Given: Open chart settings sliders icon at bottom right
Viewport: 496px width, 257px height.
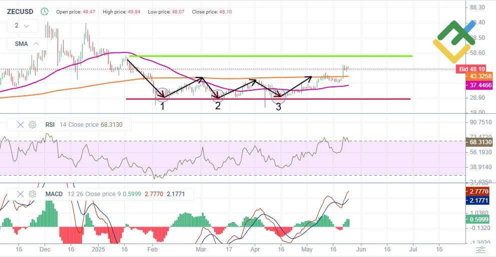Looking at the screenshot, I should 480,250.
